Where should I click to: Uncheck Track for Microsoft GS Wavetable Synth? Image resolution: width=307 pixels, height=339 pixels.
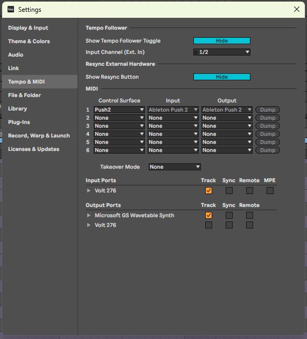pos(208,216)
